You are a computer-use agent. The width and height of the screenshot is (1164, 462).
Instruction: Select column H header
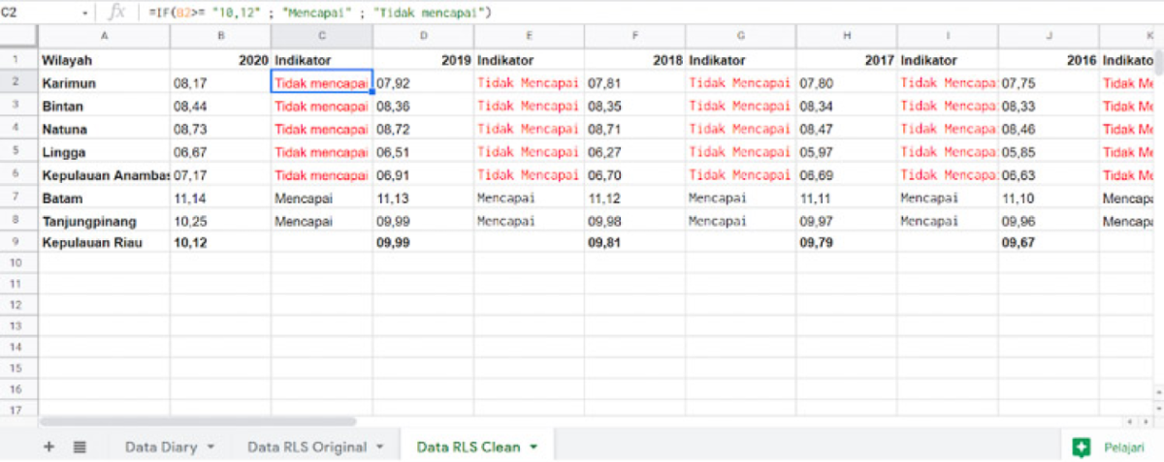(847, 36)
